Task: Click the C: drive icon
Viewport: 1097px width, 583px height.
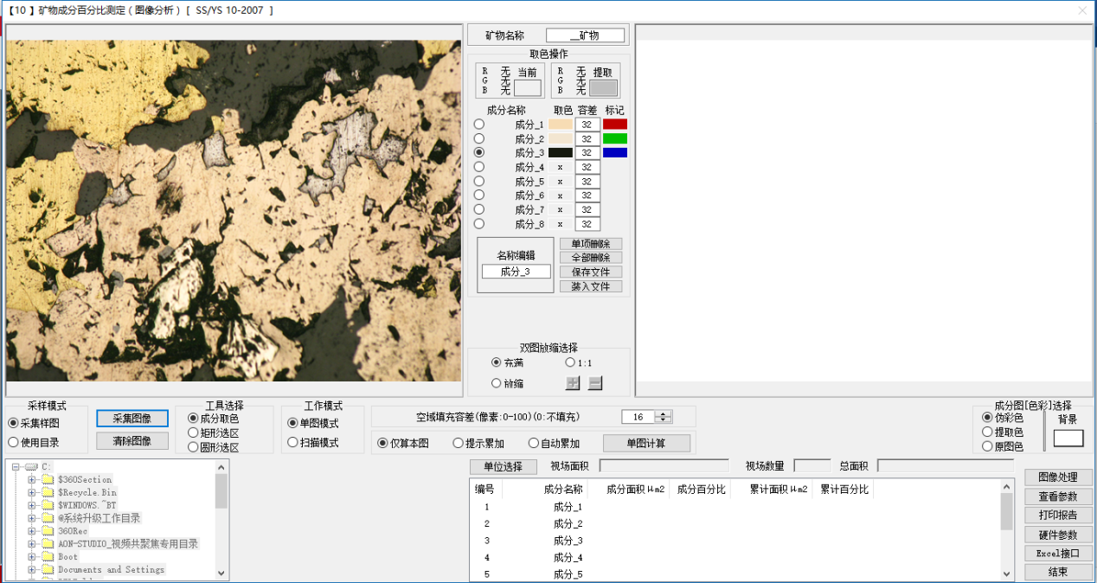Action: (x=31, y=466)
